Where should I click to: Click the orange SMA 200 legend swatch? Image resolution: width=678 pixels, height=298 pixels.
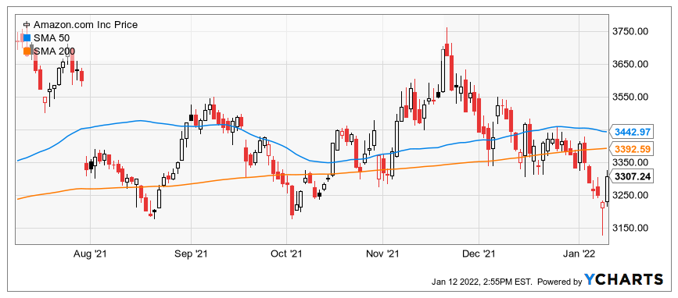pyautogui.click(x=27, y=51)
